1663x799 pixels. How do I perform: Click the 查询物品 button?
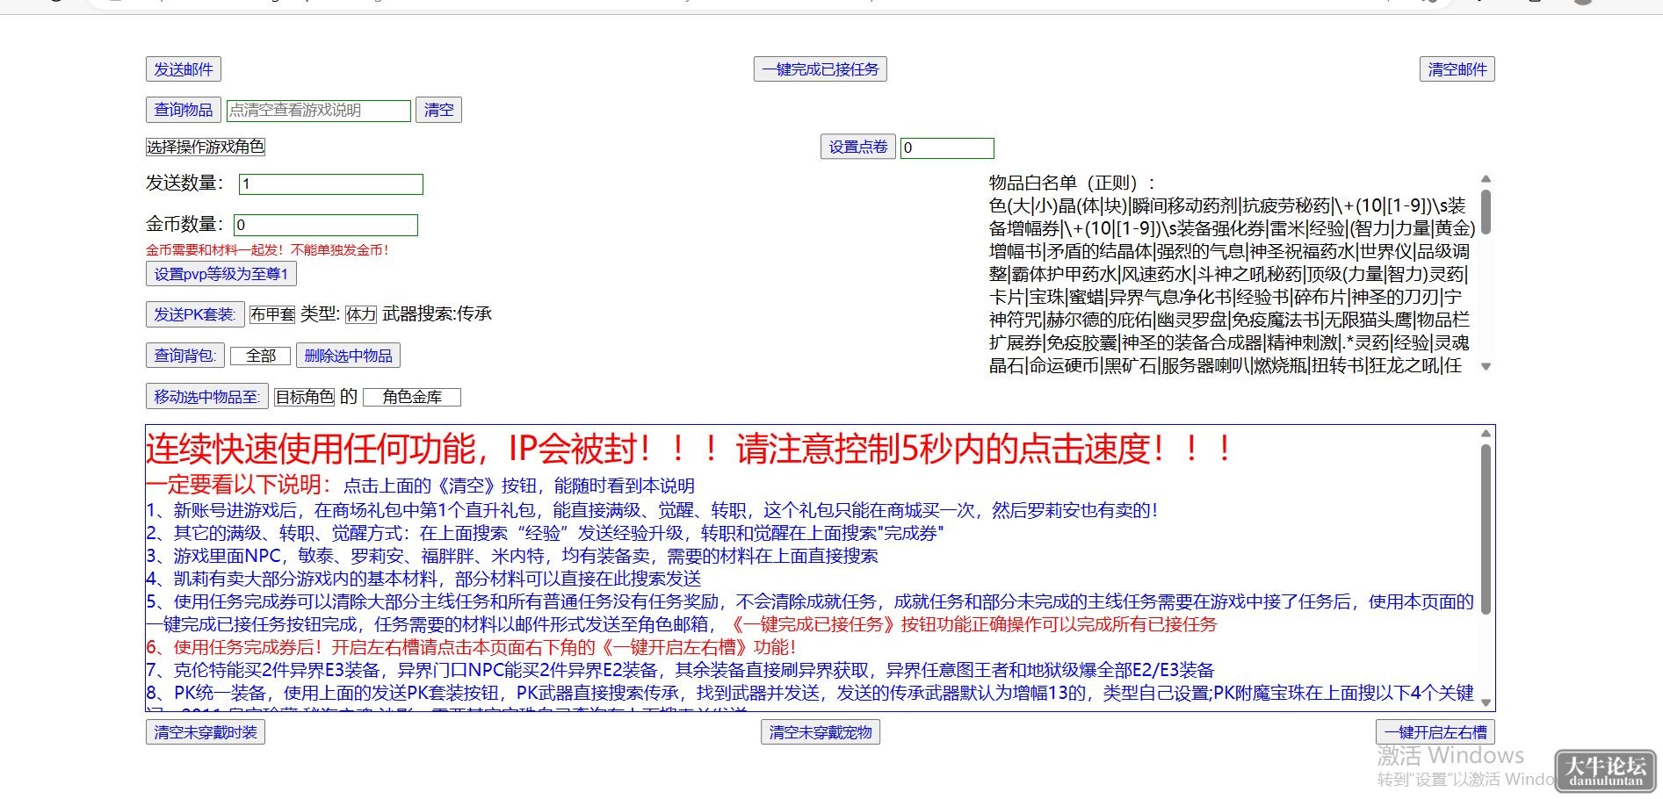pyautogui.click(x=184, y=110)
